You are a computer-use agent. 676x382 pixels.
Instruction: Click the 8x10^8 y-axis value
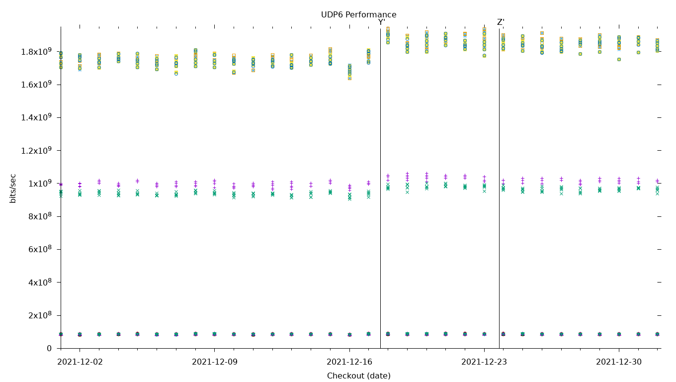[40, 216]
